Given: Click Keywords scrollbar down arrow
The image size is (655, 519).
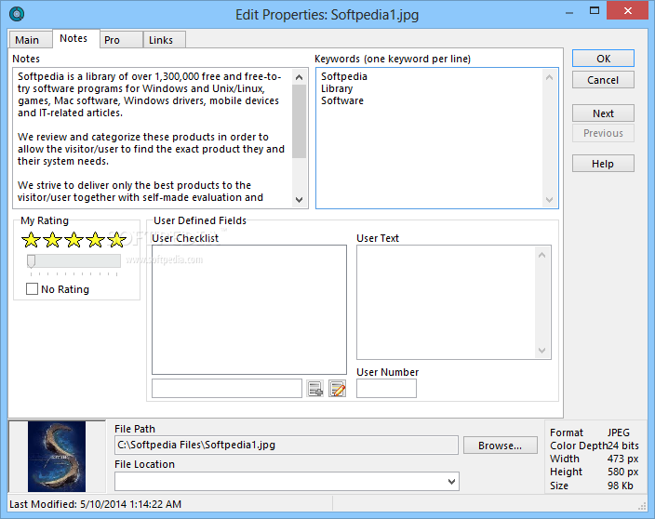Looking at the screenshot, I should point(549,200).
